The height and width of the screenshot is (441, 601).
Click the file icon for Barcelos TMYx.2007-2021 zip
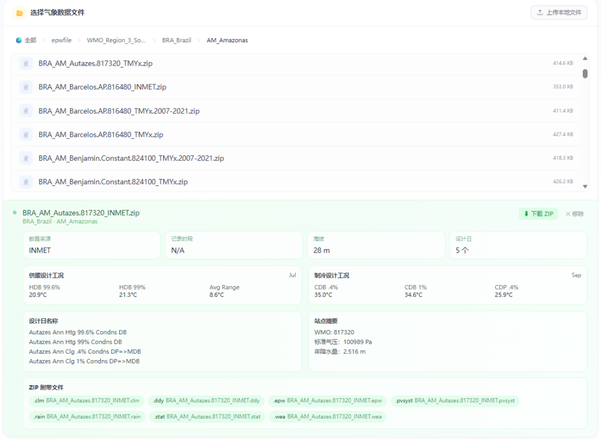(26, 111)
